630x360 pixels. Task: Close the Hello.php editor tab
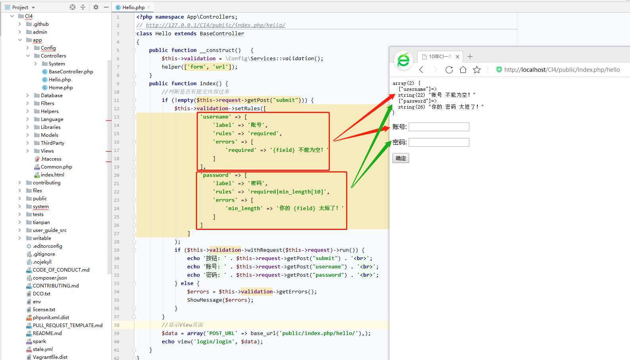149,7
